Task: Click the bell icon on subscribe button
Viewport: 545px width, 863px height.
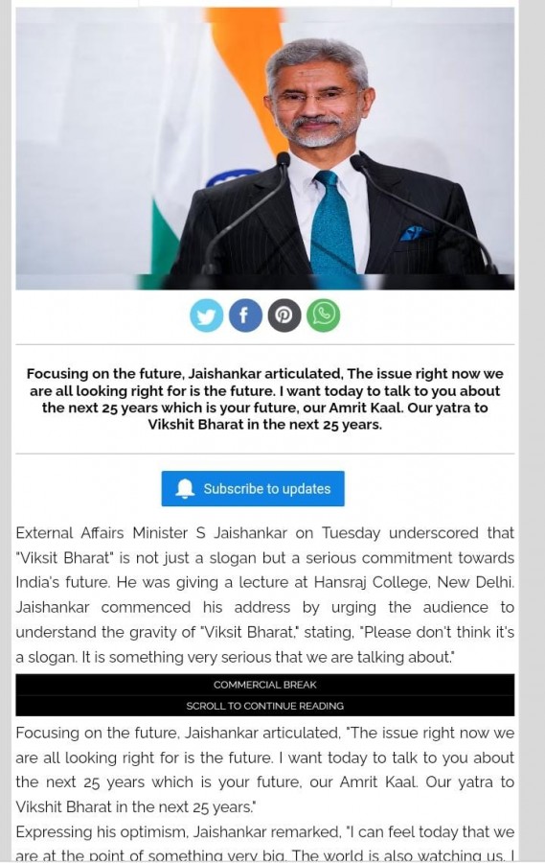Action: point(185,489)
